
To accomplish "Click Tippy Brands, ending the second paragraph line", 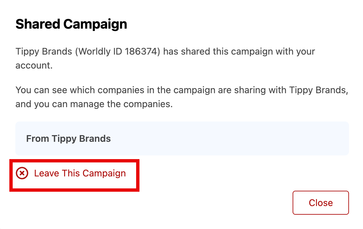I will 319,90.
